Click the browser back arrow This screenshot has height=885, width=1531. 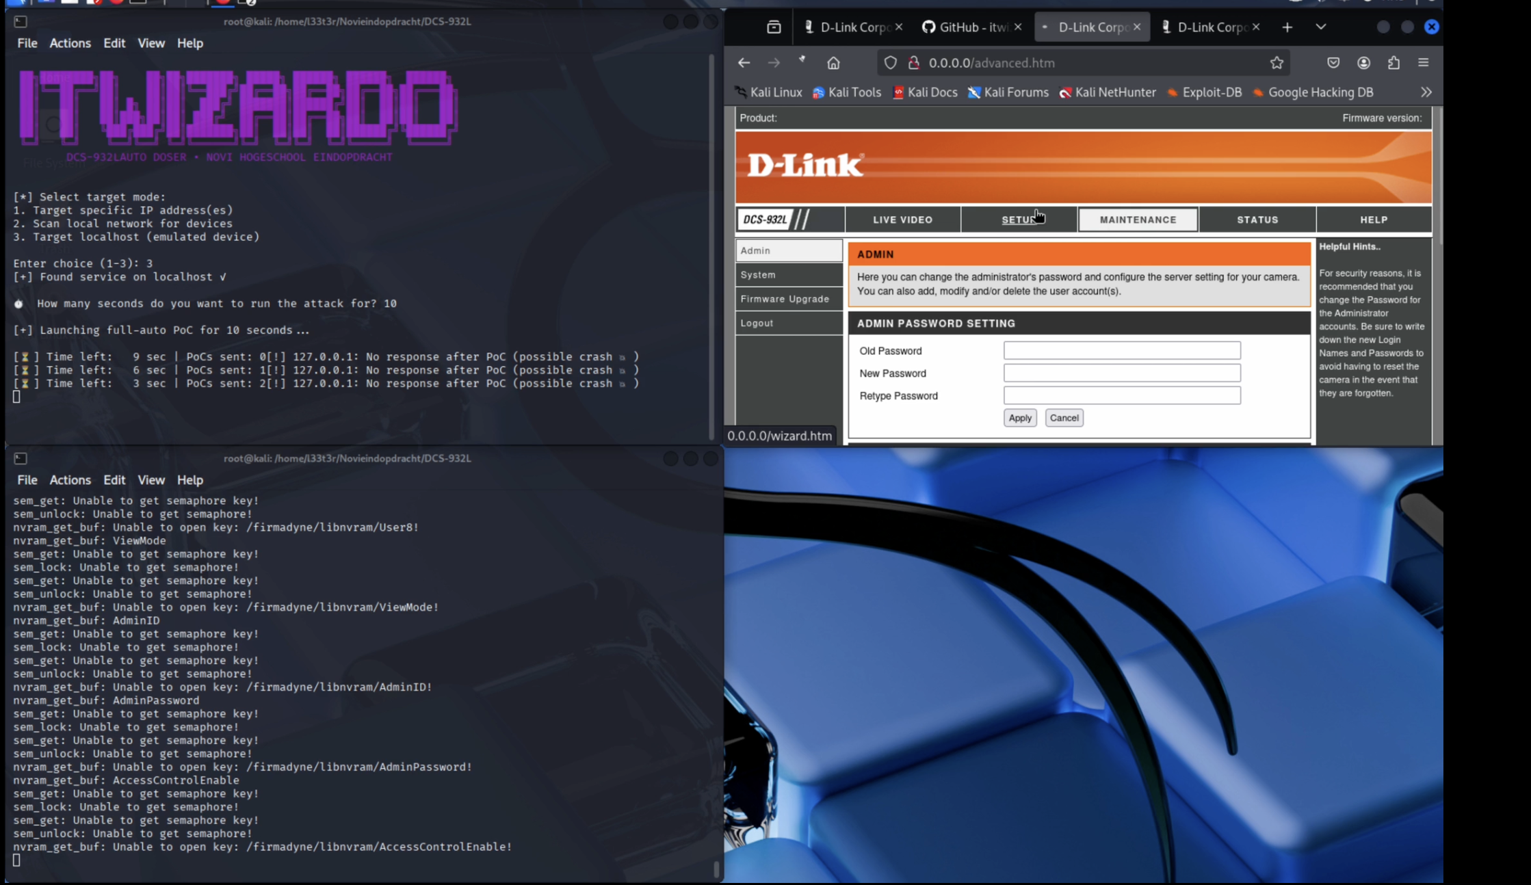point(744,63)
